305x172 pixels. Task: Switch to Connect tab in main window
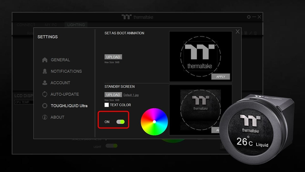point(26,25)
